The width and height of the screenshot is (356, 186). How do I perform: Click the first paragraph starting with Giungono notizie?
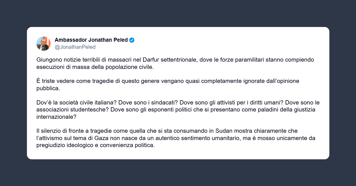coord(175,64)
